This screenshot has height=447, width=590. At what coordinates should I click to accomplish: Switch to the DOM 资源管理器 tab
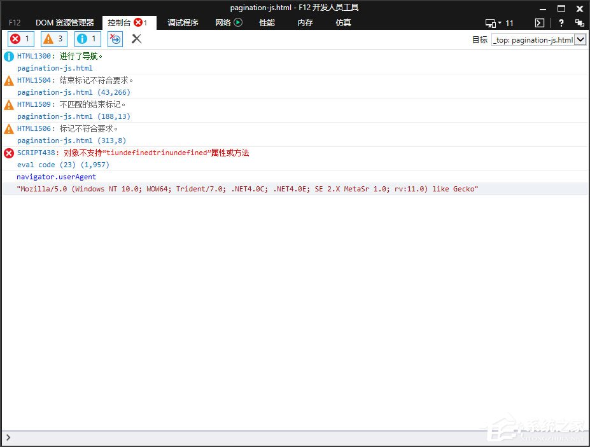click(x=66, y=22)
